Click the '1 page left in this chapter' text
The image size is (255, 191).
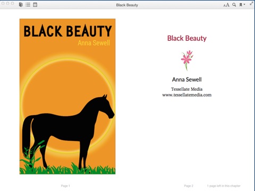pos(224,186)
